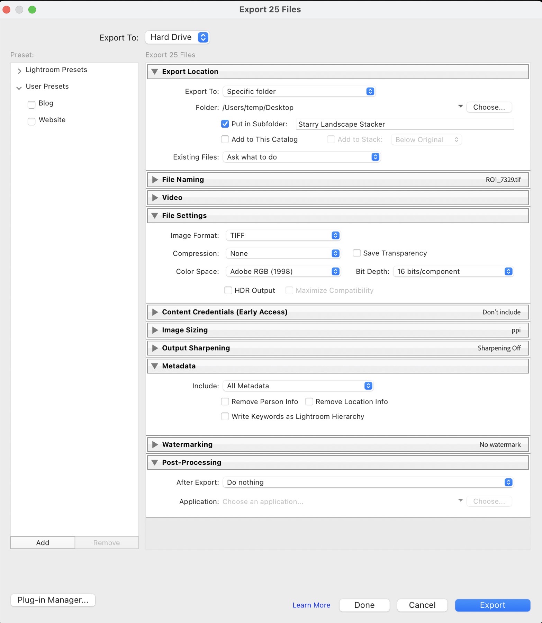Collapse User Presets tree chevron
The image size is (542, 623).
(19, 88)
